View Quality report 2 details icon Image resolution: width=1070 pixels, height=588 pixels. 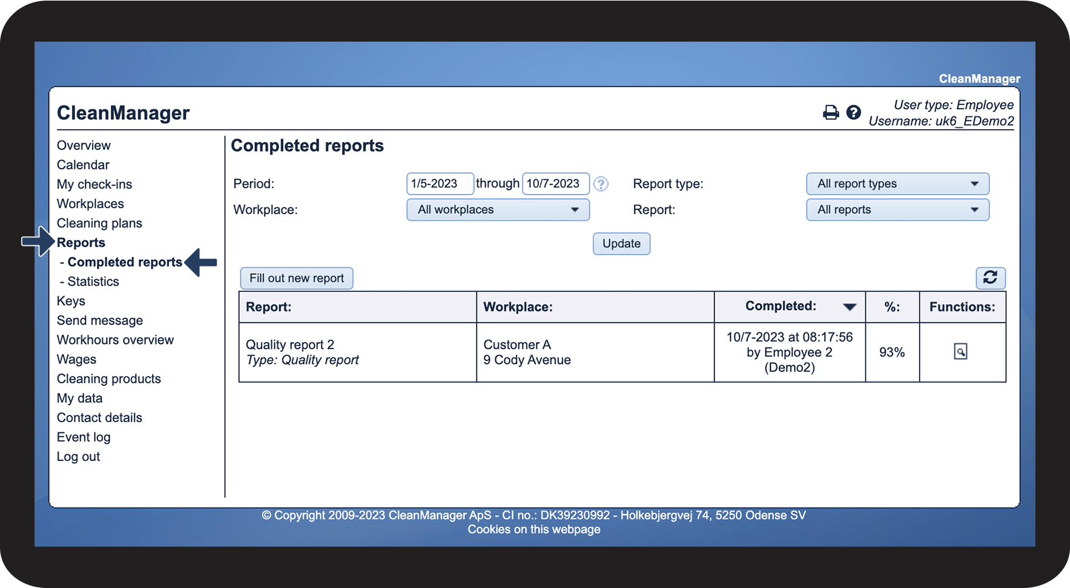point(960,352)
